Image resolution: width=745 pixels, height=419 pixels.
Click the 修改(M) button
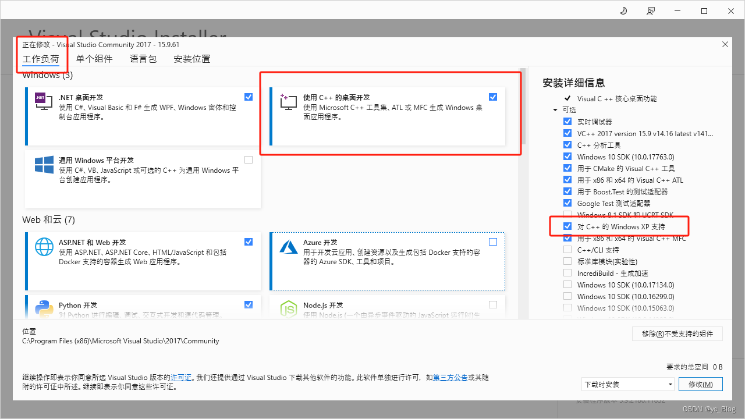[x=700, y=384]
